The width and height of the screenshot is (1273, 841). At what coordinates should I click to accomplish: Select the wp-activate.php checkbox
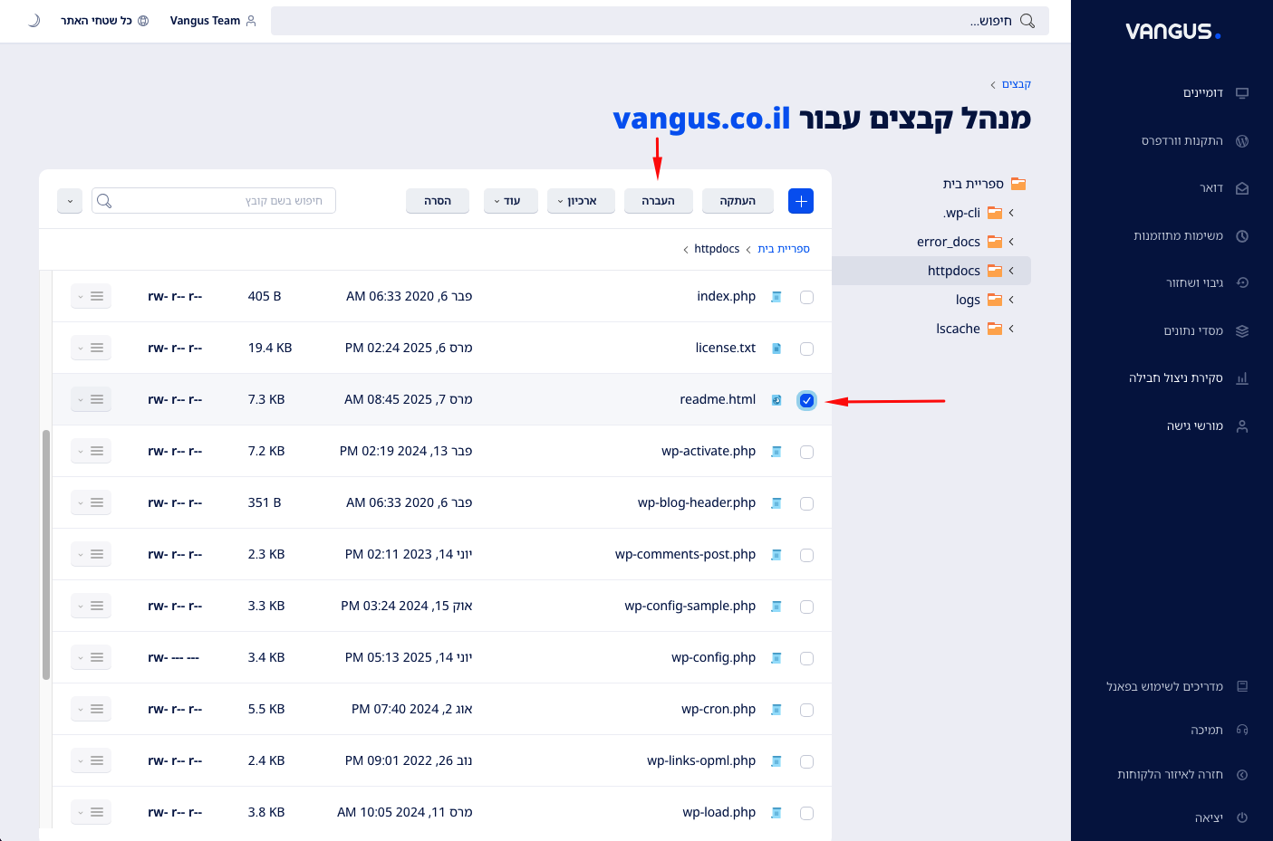pyautogui.click(x=806, y=452)
